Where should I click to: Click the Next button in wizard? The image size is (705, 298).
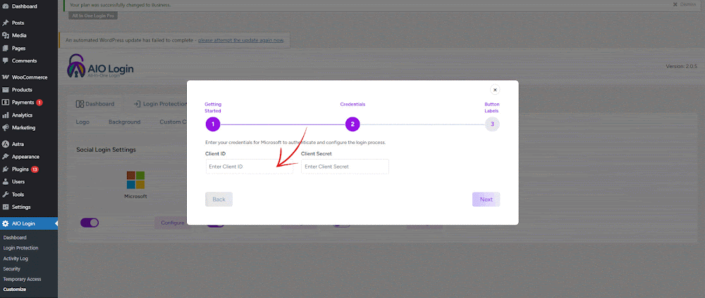(x=486, y=200)
